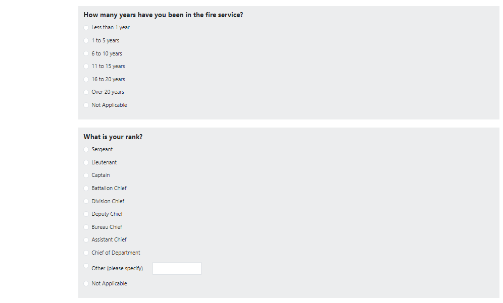Choose Chief of Department rank

86,253
